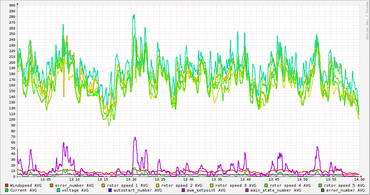Viewport: 370px width, 195px height.
Task: Click the 70 value on the y-axis
Action: pos(13,137)
